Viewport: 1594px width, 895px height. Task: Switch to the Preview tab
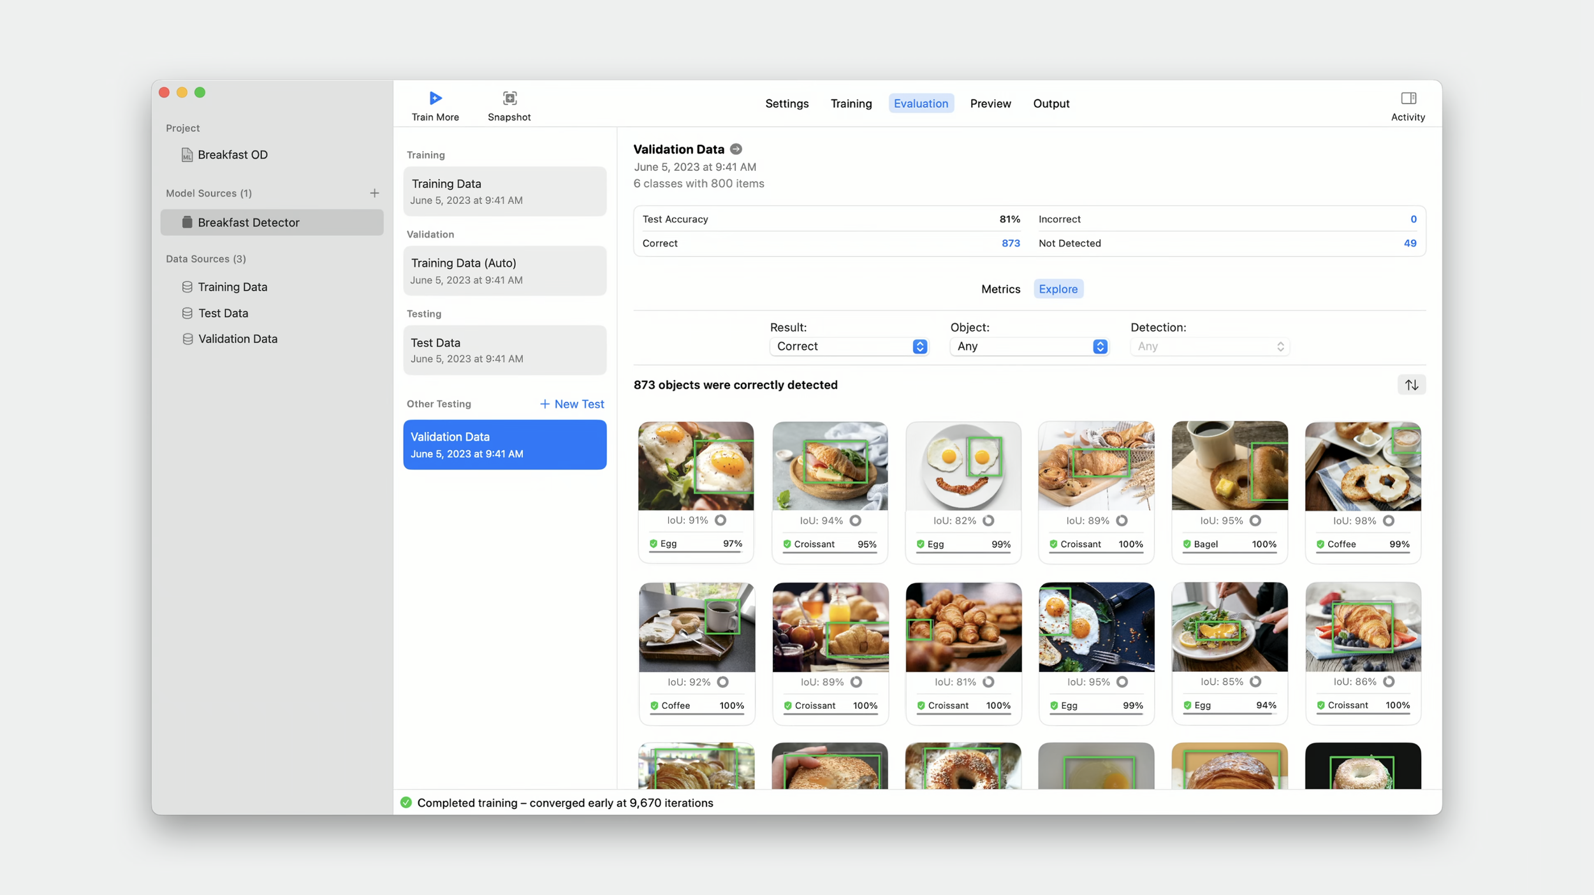point(990,103)
